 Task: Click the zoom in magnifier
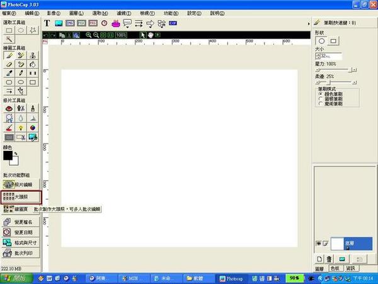(88, 35)
